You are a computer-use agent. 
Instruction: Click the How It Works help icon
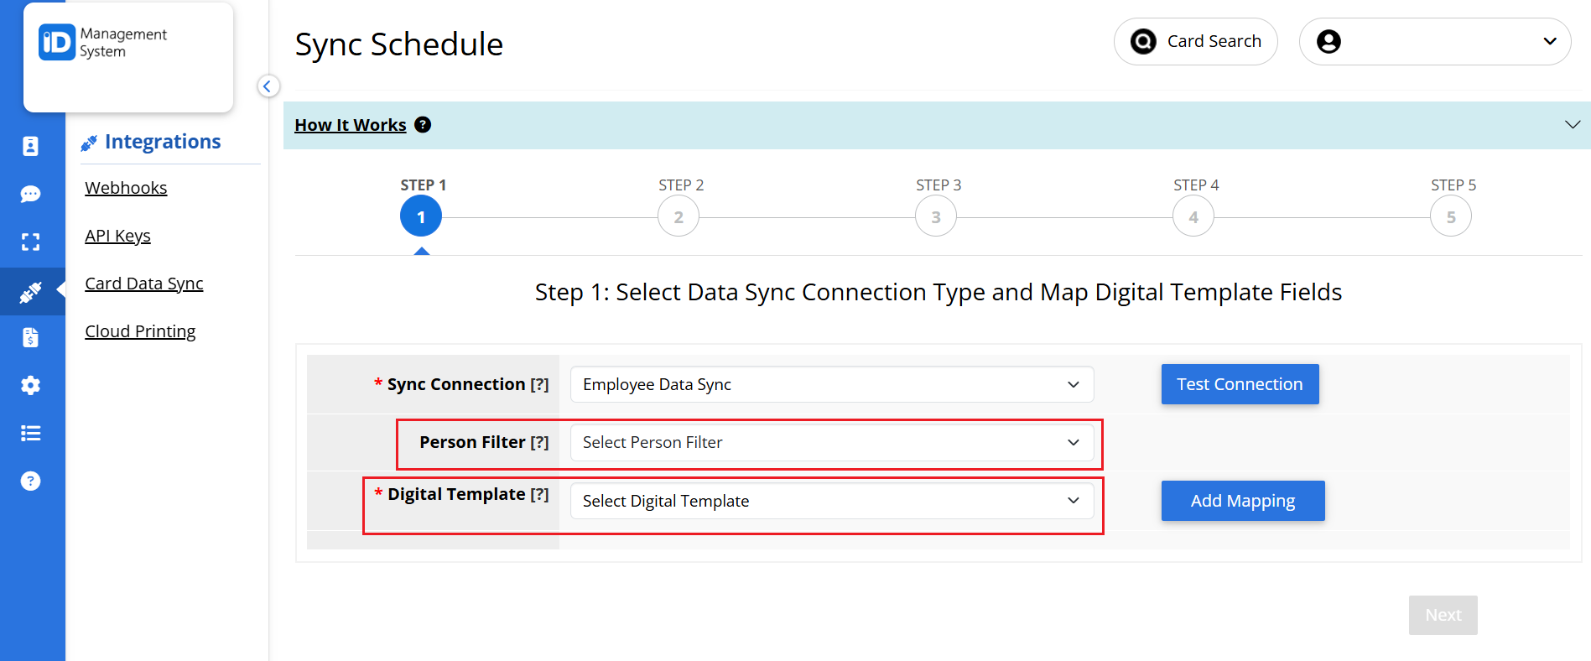tap(423, 125)
